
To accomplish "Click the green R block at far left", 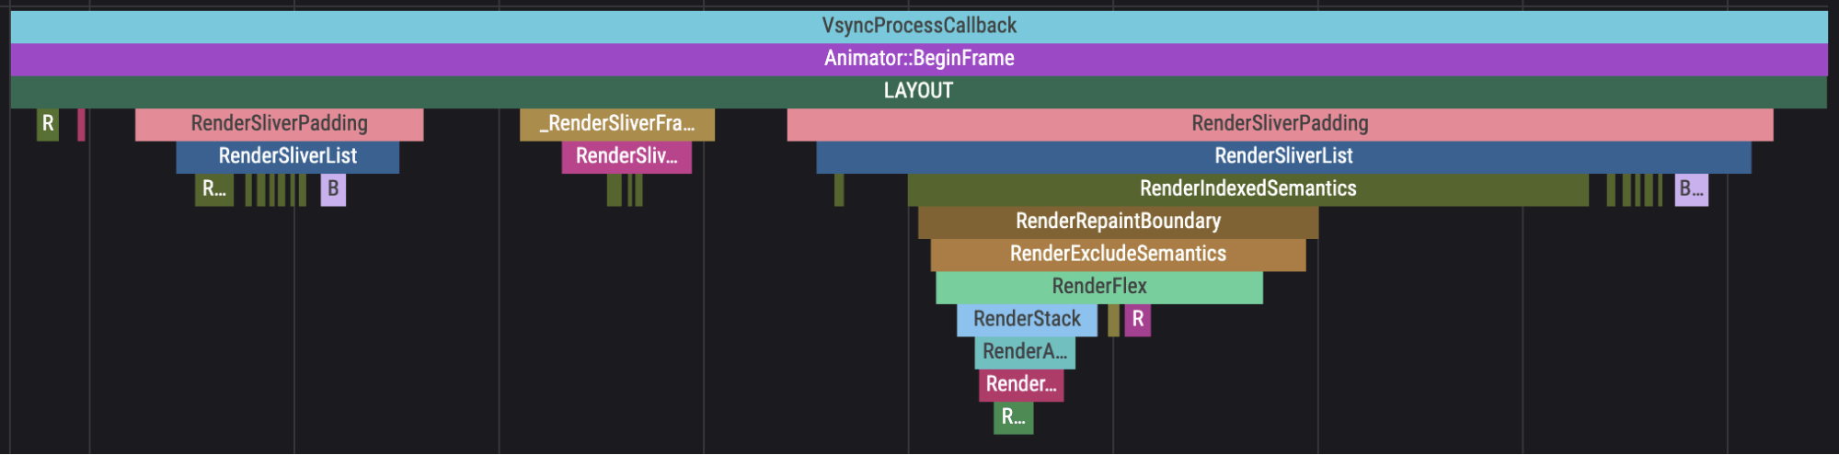I will tap(48, 124).
